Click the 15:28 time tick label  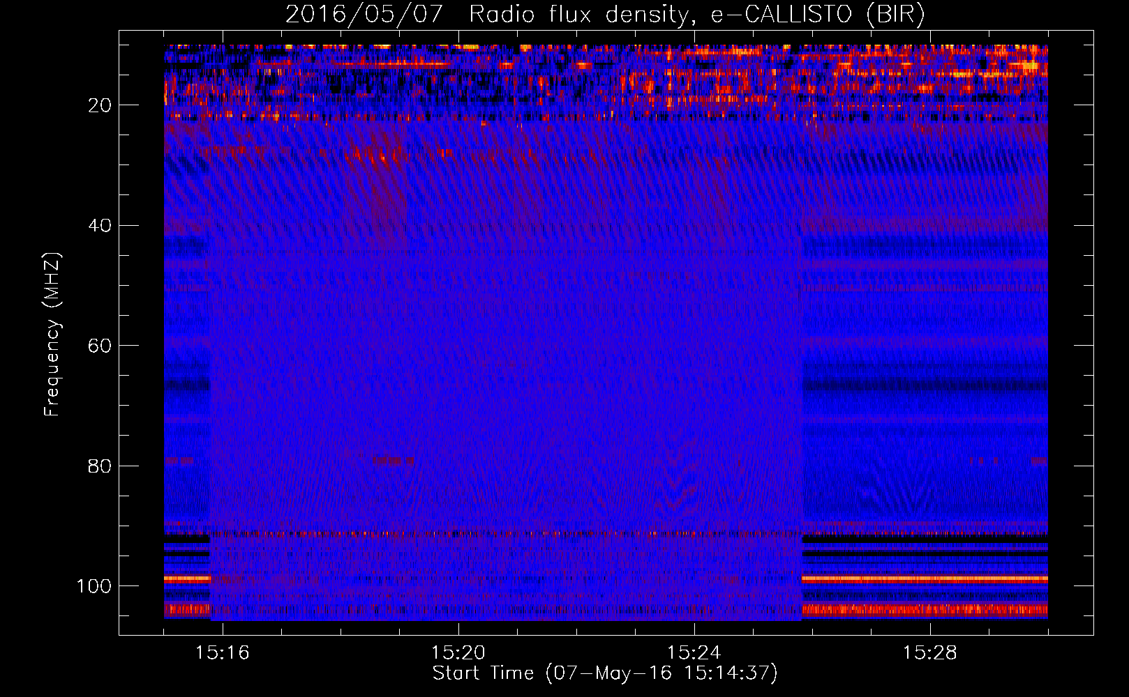click(929, 653)
